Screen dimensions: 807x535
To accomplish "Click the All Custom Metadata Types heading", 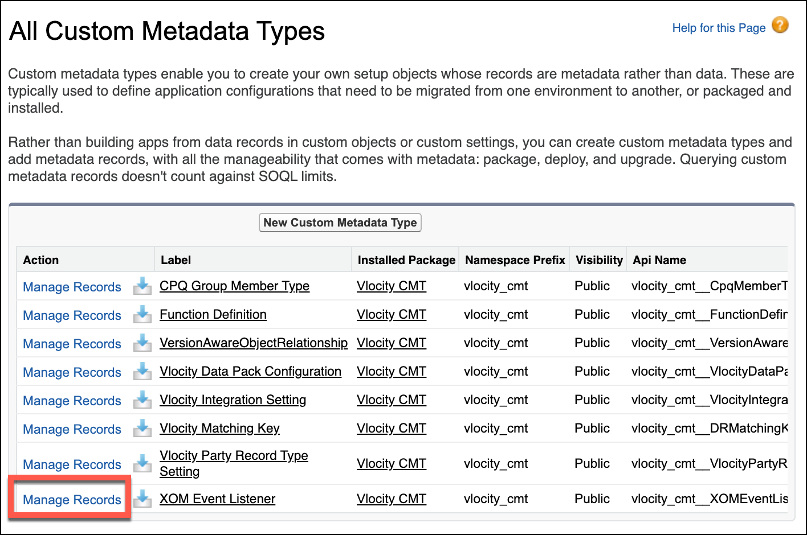I will [167, 31].
